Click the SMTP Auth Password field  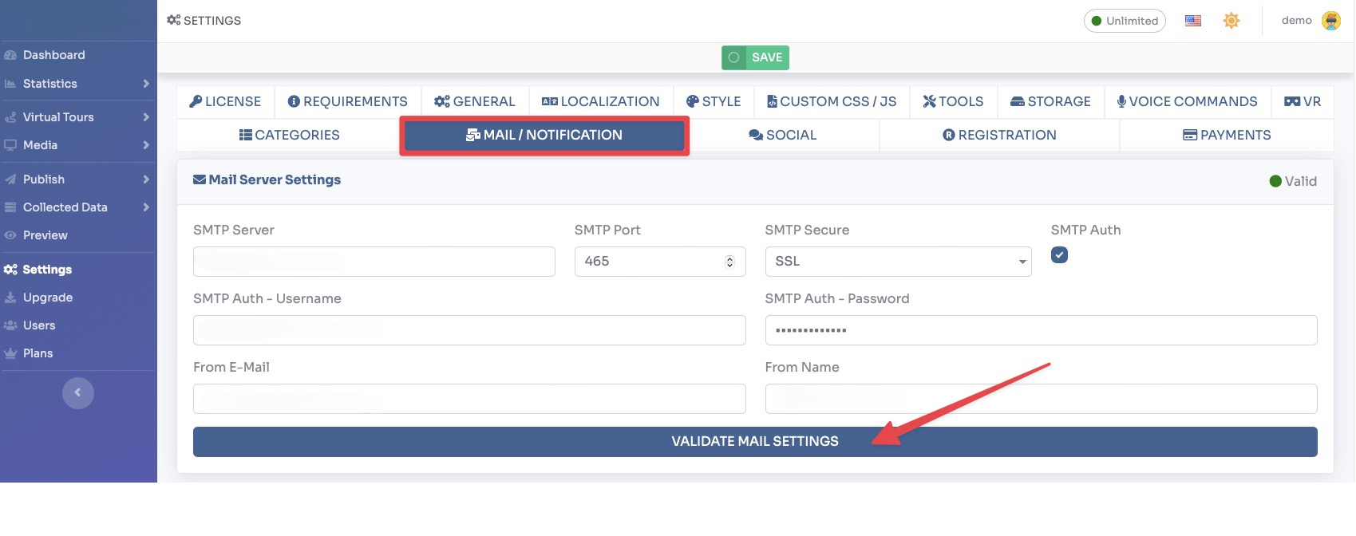point(1041,330)
